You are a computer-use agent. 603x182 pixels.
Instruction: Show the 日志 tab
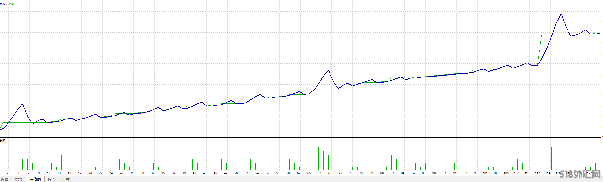pyautogui.click(x=66, y=179)
